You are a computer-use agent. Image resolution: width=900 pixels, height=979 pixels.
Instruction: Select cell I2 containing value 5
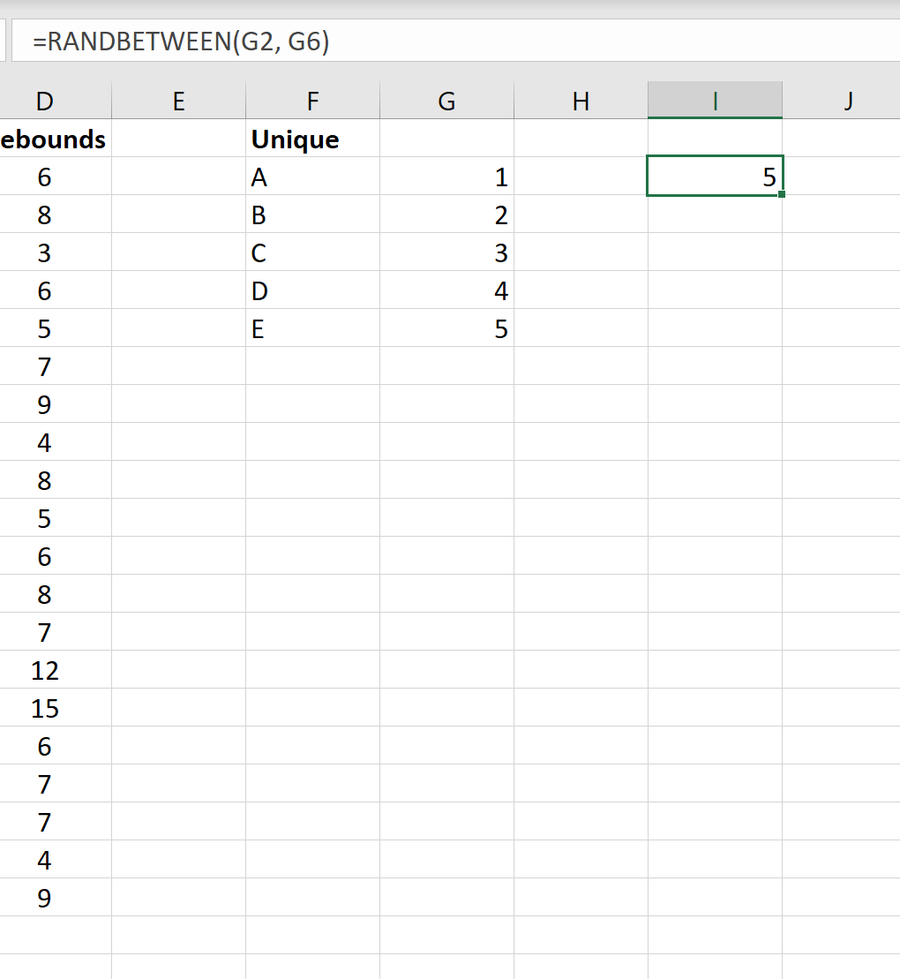point(715,177)
